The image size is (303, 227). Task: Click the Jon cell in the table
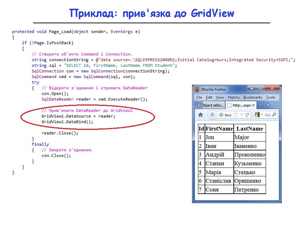click(x=219, y=137)
